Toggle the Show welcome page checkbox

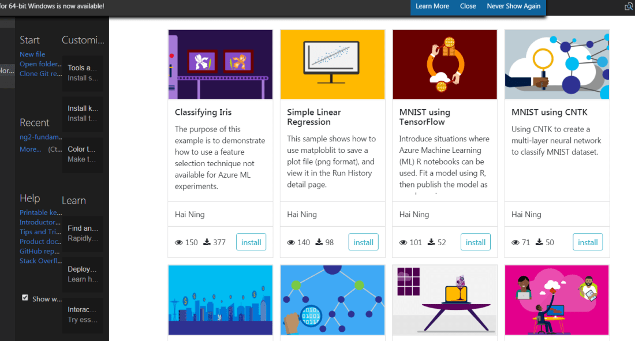click(25, 298)
